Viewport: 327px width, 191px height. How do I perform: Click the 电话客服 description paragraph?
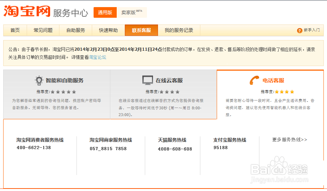coord(270,108)
